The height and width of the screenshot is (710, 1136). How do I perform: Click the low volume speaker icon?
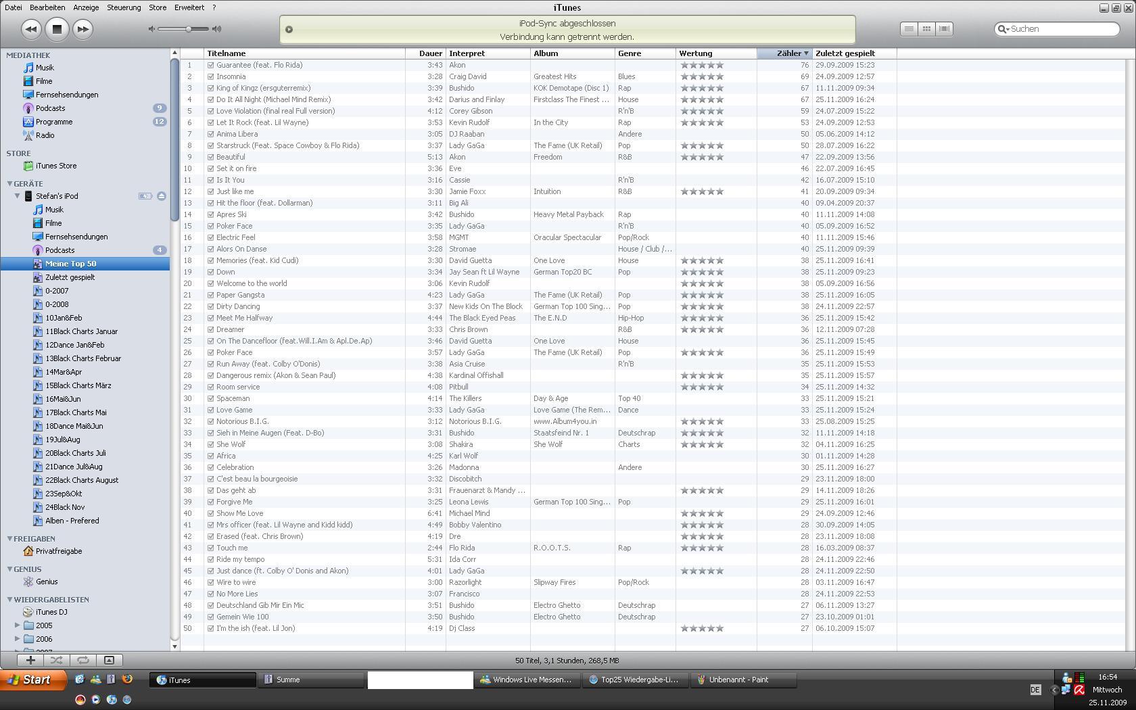[x=151, y=29]
